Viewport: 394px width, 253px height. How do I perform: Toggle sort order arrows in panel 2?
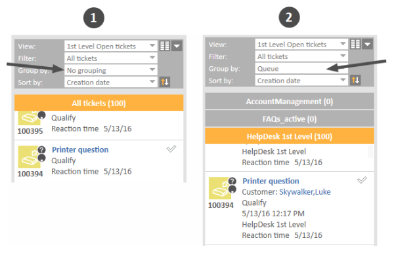355,80
